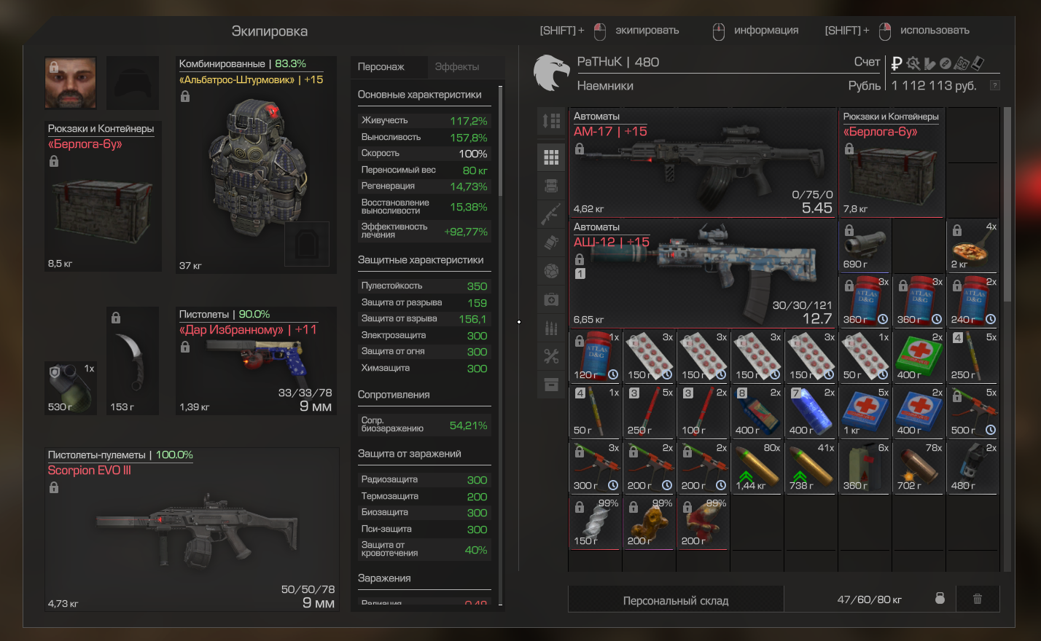
Task: Click the Персональный склад label
Action: click(x=676, y=600)
